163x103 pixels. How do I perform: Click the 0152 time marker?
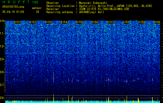[x=33, y=22]
